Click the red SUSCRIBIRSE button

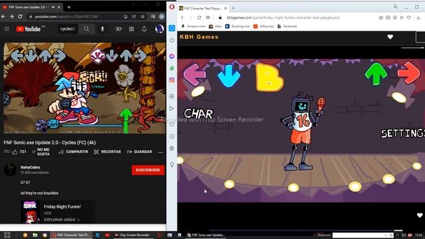click(148, 170)
